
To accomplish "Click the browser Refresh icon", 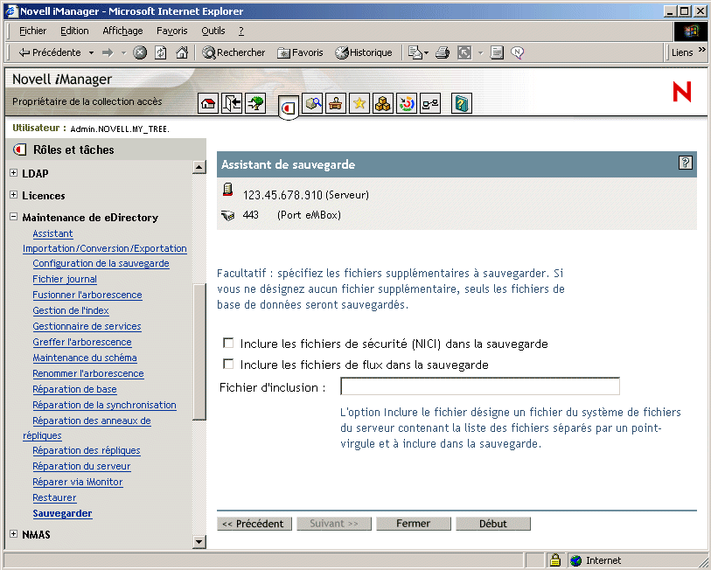I will [x=161, y=52].
